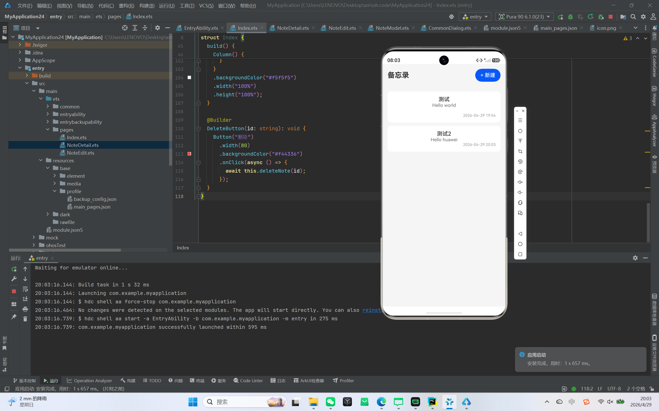Image resolution: width=659 pixels, height=411 pixels.
Task: Click the Debug entry bug icon
Action: click(570, 17)
